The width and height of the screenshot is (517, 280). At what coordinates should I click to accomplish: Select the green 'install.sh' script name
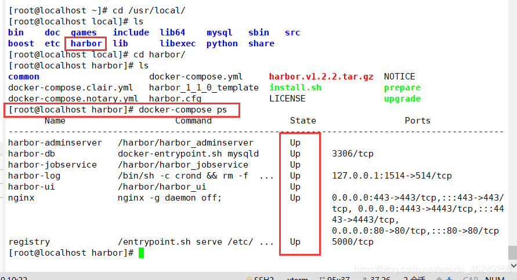(x=295, y=88)
